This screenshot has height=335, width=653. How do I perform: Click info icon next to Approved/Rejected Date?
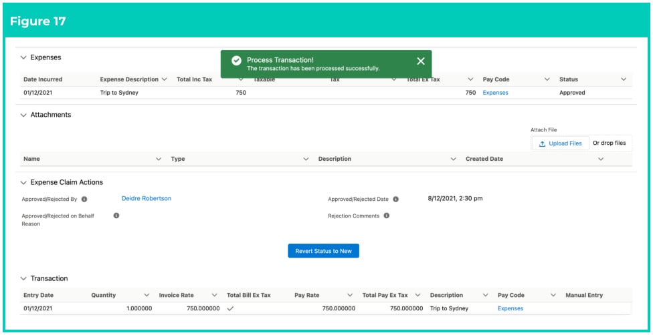tap(395, 199)
